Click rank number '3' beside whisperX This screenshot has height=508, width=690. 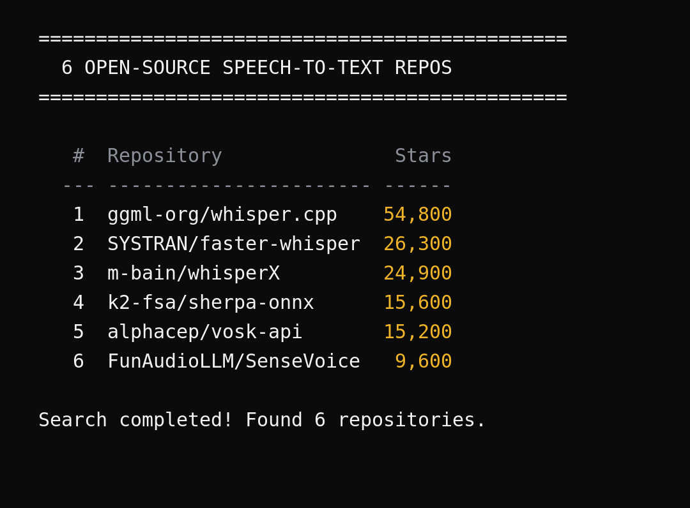click(x=79, y=273)
